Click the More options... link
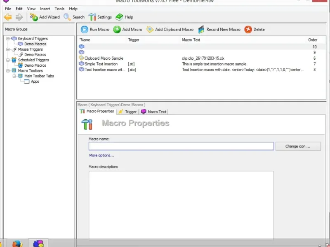 click(101, 155)
